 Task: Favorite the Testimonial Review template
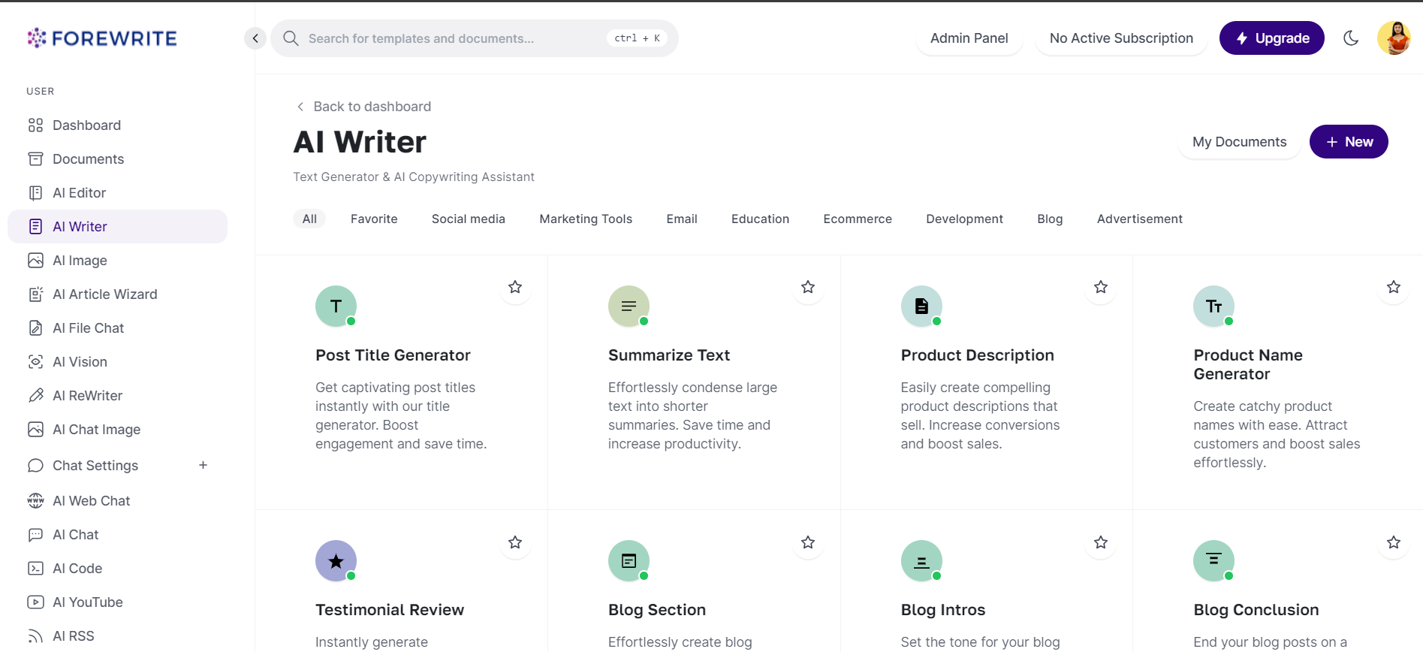pyautogui.click(x=515, y=542)
